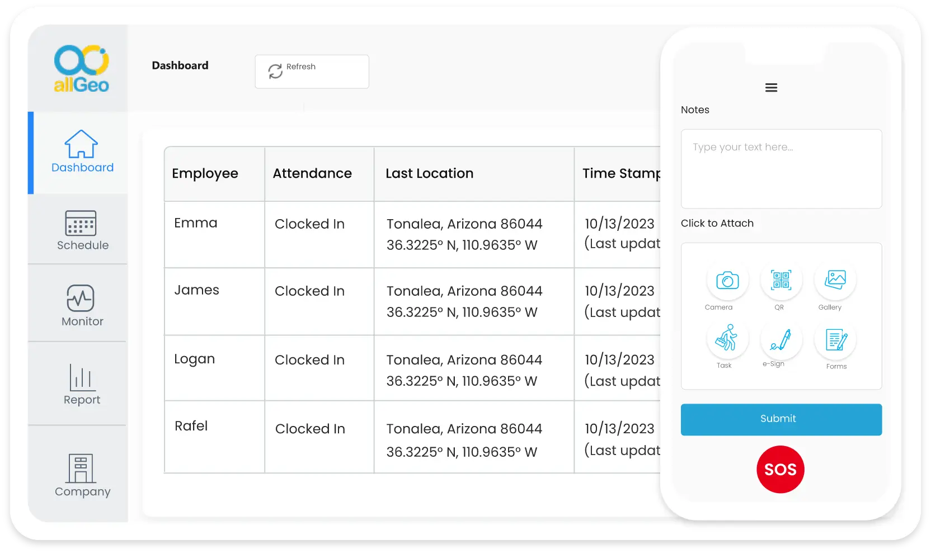Viewport: 931px width, 554px height.
Task: Tap the Camera attach icon
Action: pos(727,280)
